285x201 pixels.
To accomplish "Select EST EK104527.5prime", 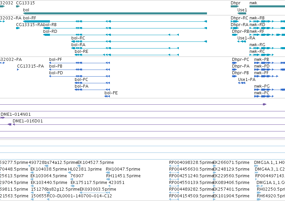I will click(x=95, y=163).
